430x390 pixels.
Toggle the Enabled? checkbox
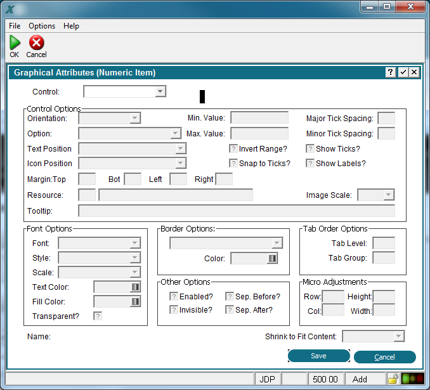tap(174, 297)
